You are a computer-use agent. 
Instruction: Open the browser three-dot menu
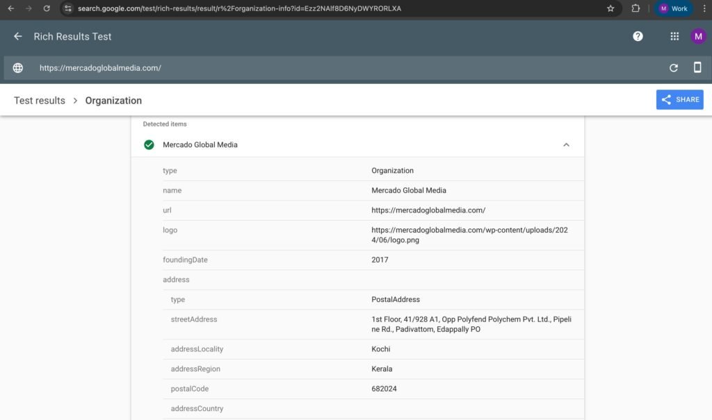[704, 8]
